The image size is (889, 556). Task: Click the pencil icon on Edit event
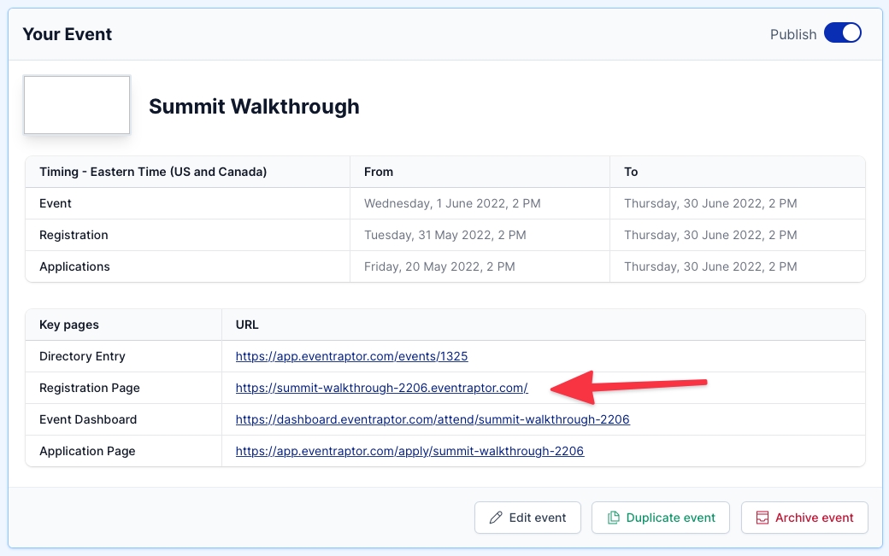[x=496, y=518]
